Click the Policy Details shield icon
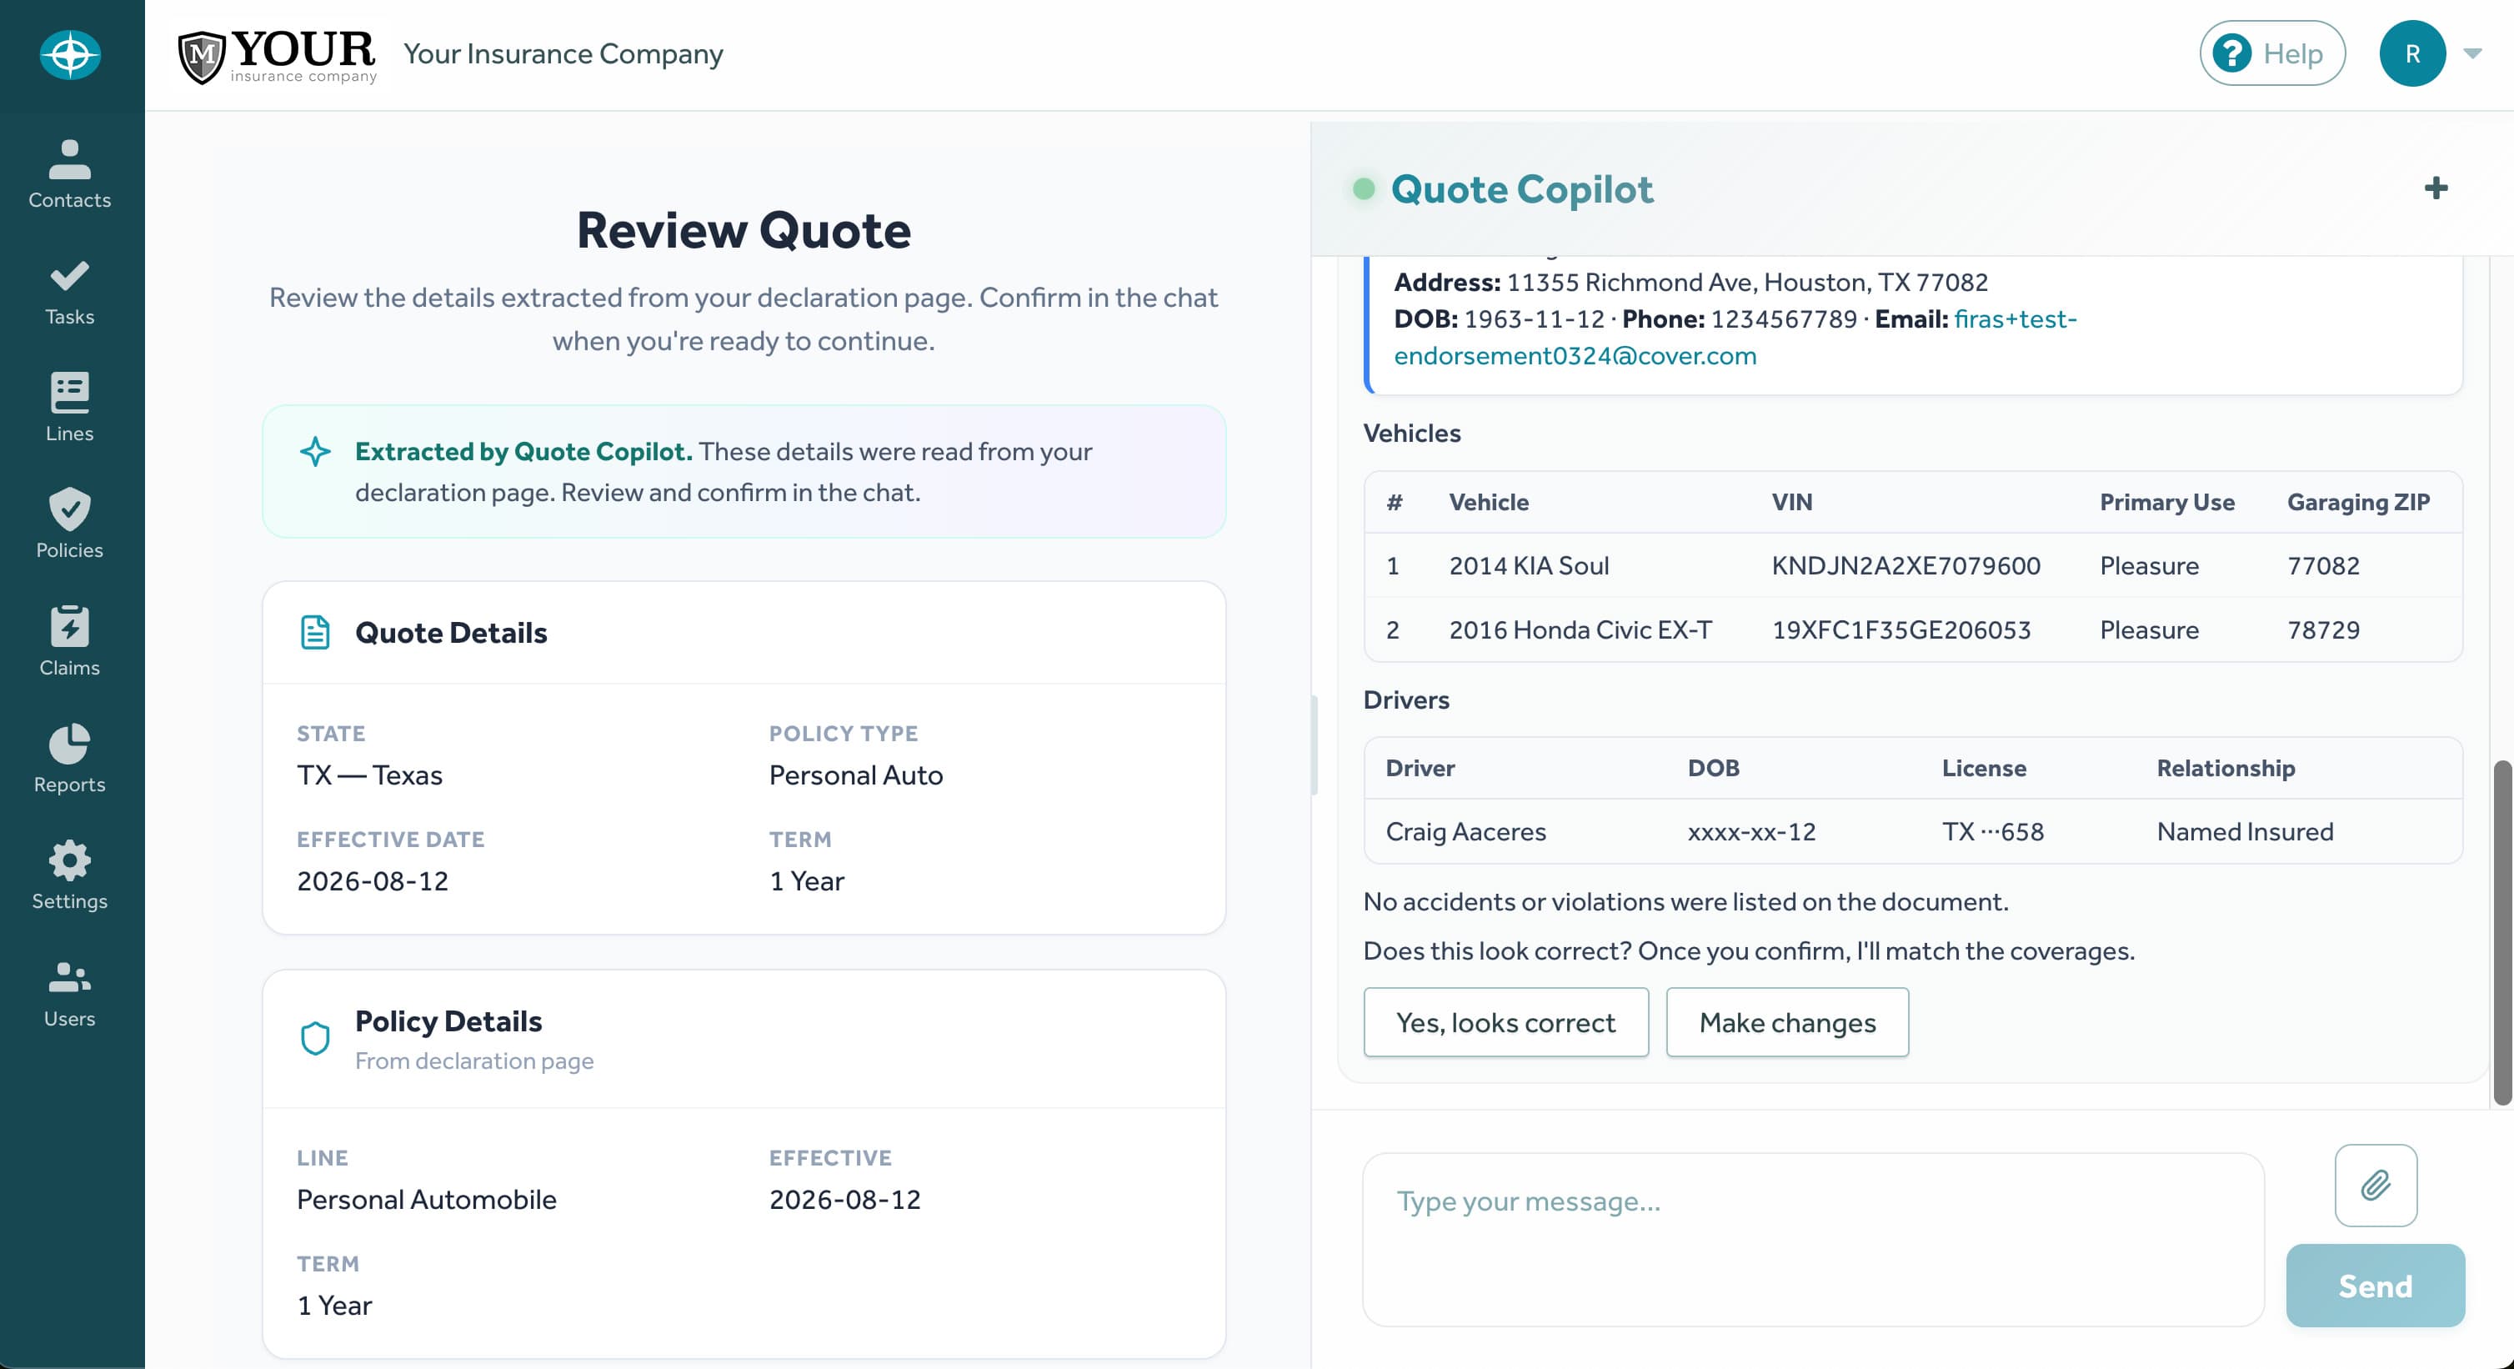 314,1039
